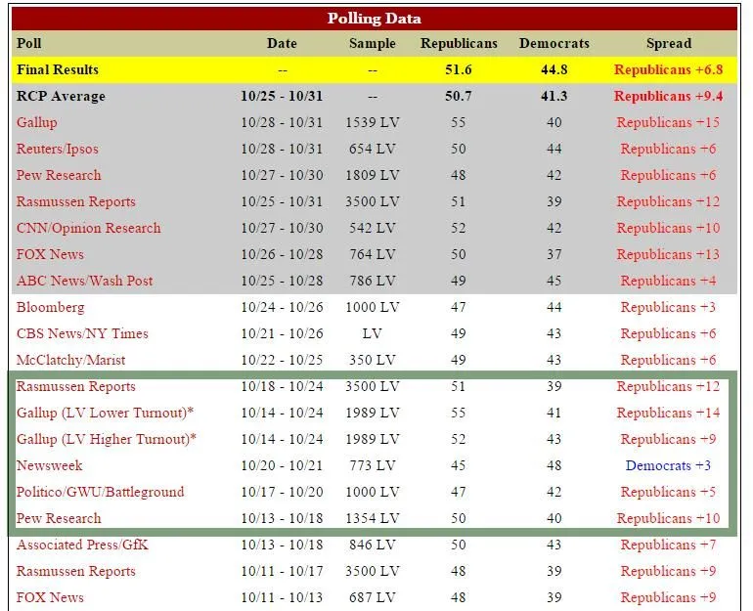The height and width of the screenshot is (611, 753).
Task: Open the Reuters/Ipsos poll link
Action: pos(57,149)
